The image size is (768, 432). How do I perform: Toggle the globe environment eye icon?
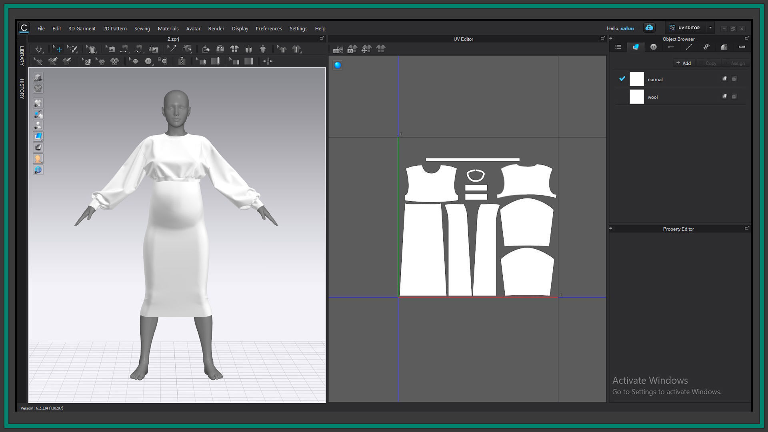coord(38,170)
